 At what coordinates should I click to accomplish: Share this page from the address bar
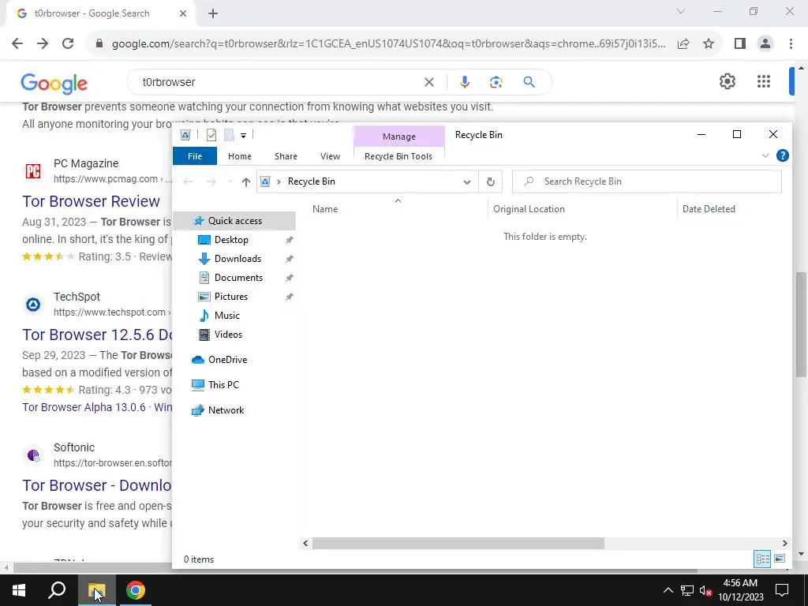tap(683, 44)
